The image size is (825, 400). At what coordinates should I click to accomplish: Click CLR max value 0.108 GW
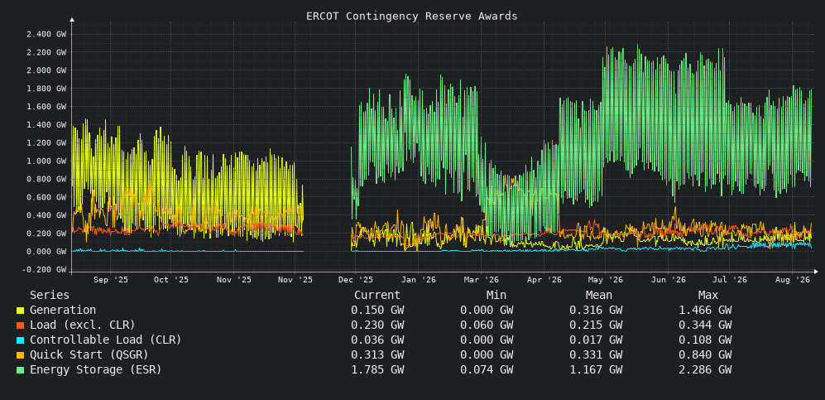click(x=705, y=340)
